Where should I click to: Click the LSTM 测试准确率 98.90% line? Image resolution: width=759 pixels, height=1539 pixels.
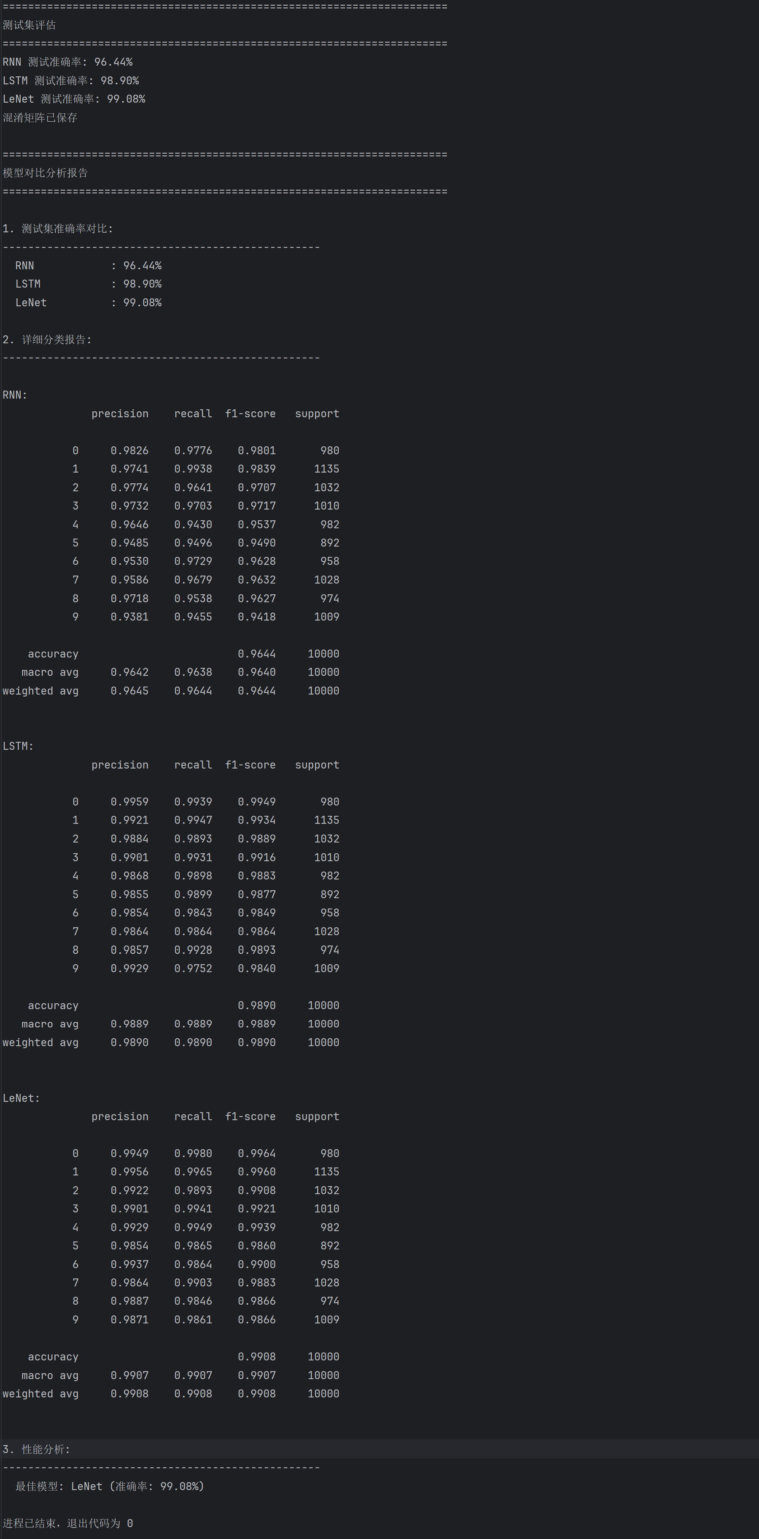70,81
